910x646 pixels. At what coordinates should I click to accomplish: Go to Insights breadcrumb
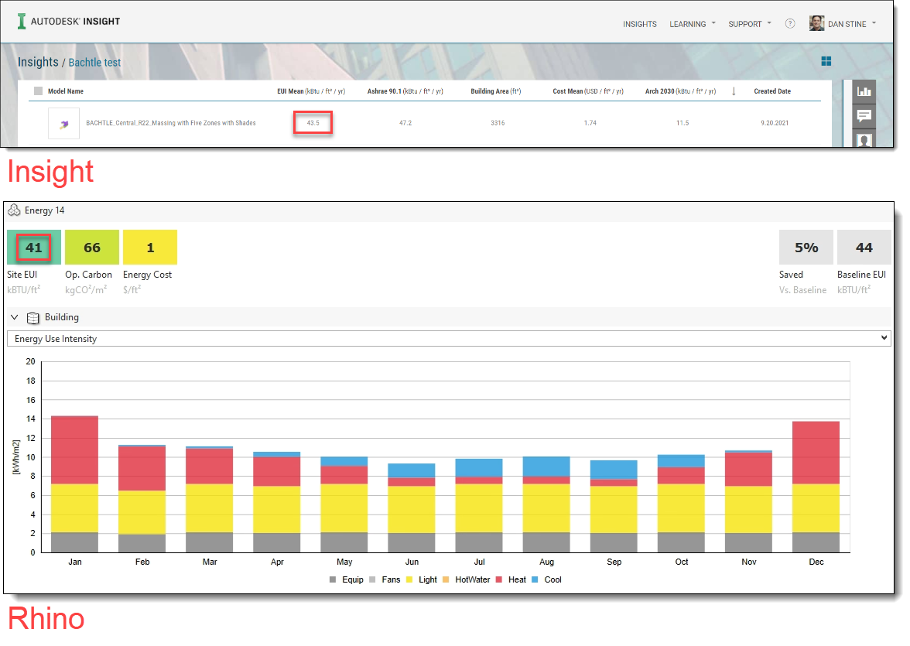coord(39,62)
